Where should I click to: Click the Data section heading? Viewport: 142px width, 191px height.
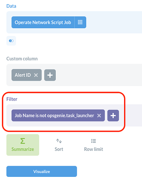click(x=11, y=6)
